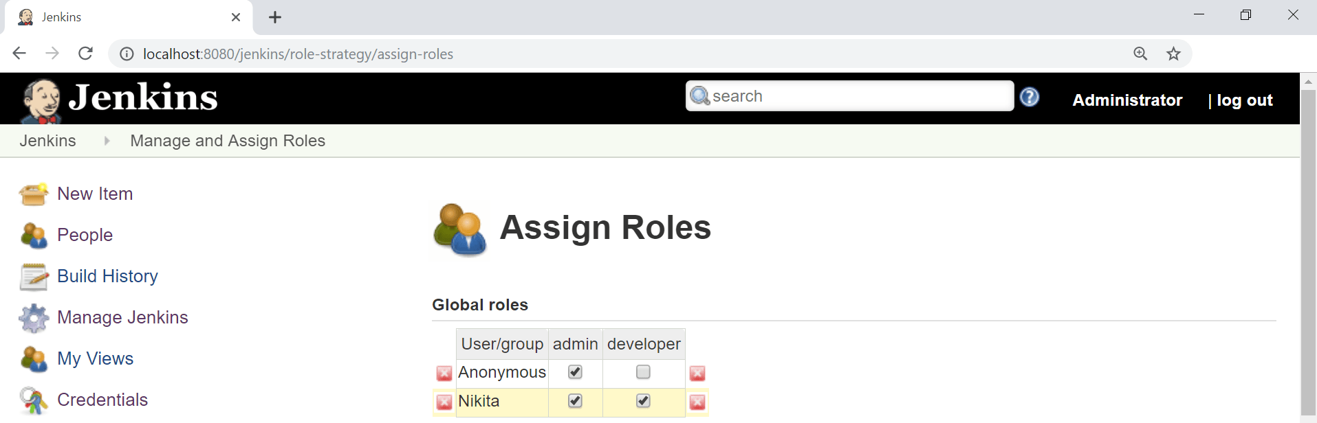Viewport: 1317px width, 423px height.
Task: Click the Manage Jenkins gear icon
Action: (x=34, y=318)
